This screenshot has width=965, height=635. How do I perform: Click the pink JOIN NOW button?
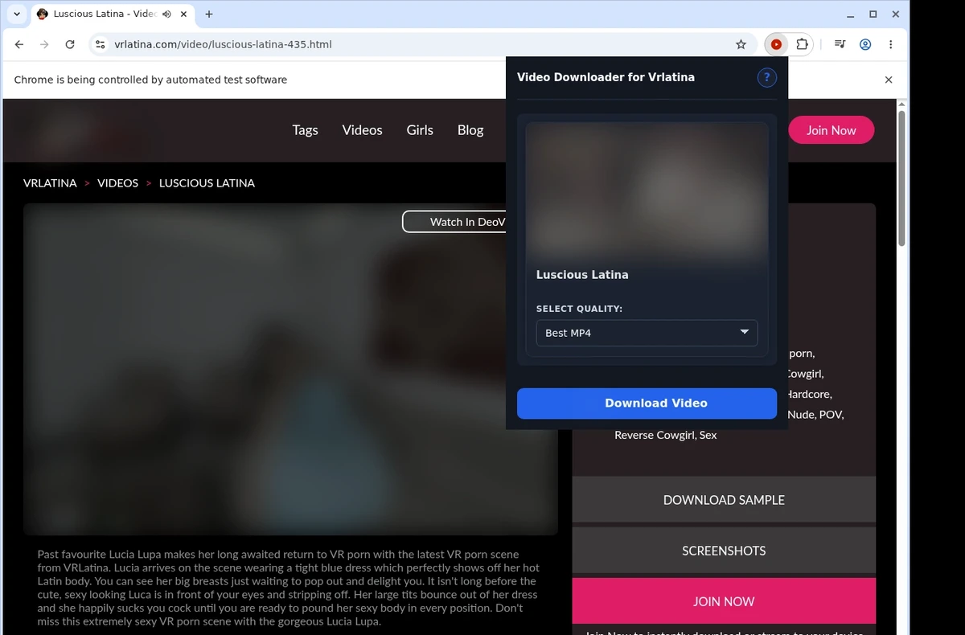click(724, 601)
